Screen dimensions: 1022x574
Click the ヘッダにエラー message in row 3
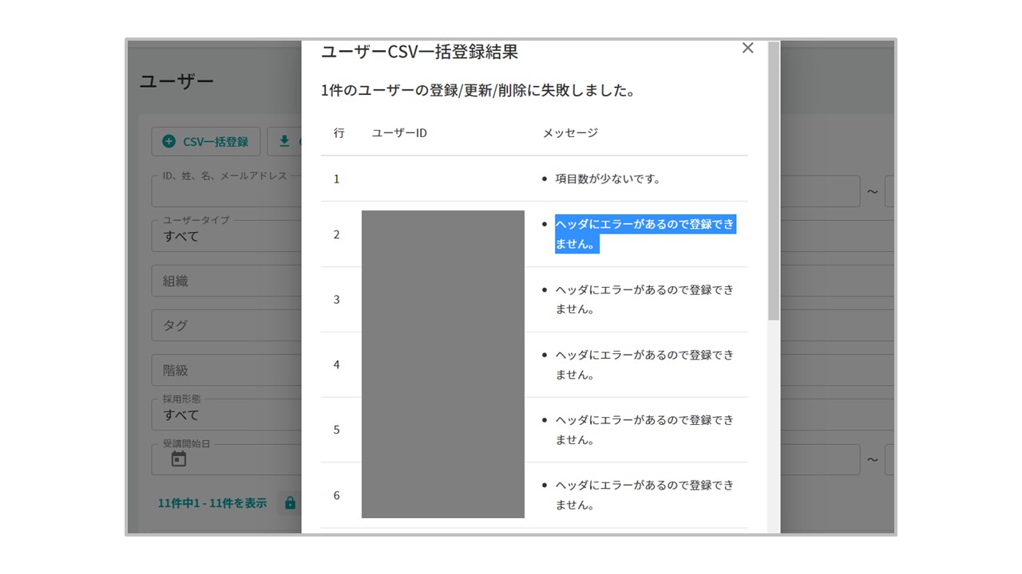[x=644, y=299]
